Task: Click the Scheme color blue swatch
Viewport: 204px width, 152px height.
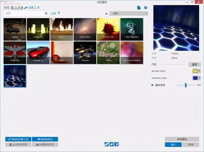Action: (195, 78)
